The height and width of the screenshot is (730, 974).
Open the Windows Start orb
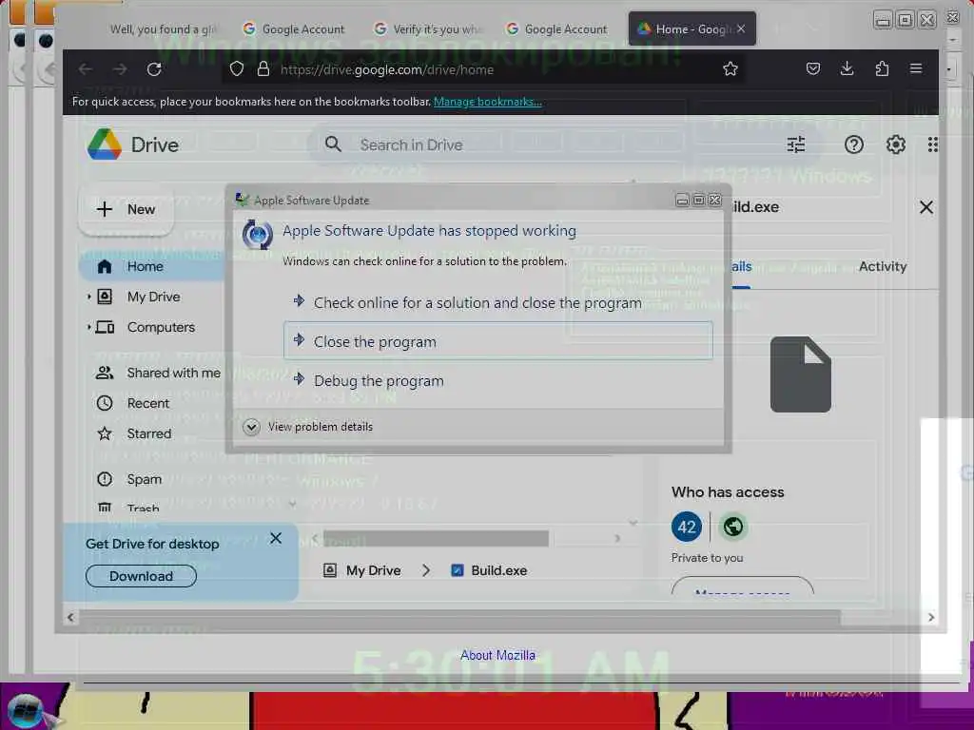(x=25, y=712)
